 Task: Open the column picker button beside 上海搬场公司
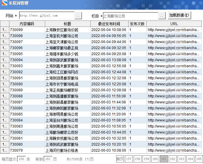[162, 16]
